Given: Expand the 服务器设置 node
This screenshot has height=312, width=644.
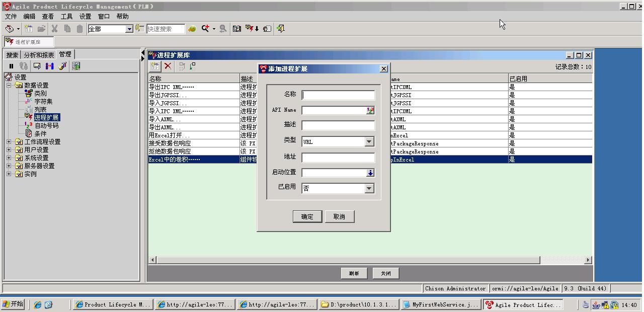Looking at the screenshot, I should point(9,166).
